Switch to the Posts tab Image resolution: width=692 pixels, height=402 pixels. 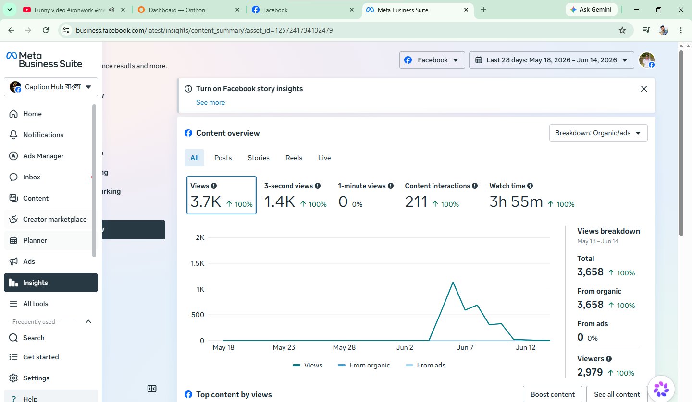(x=223, y=158)
